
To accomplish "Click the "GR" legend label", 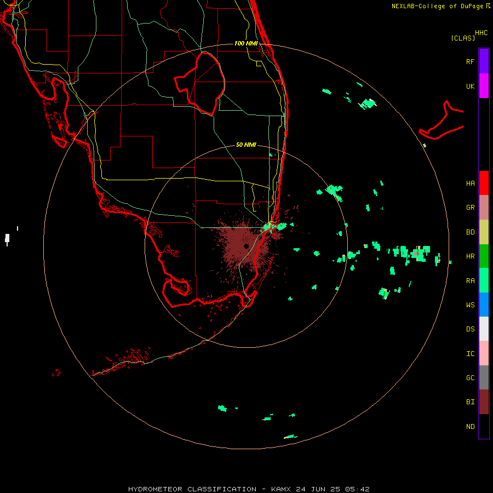I will 470,208.
